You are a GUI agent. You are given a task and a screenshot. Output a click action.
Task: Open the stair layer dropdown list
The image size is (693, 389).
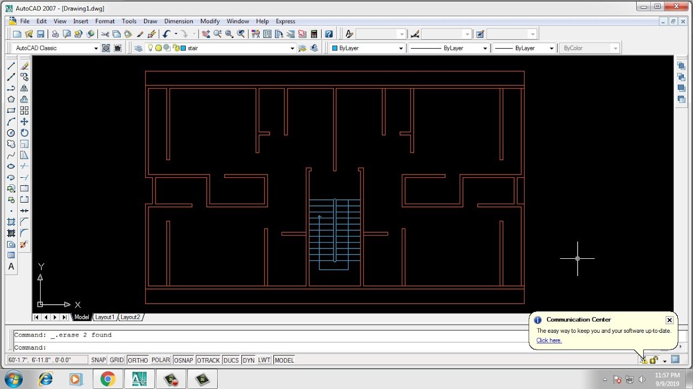(x=292, y=48)
